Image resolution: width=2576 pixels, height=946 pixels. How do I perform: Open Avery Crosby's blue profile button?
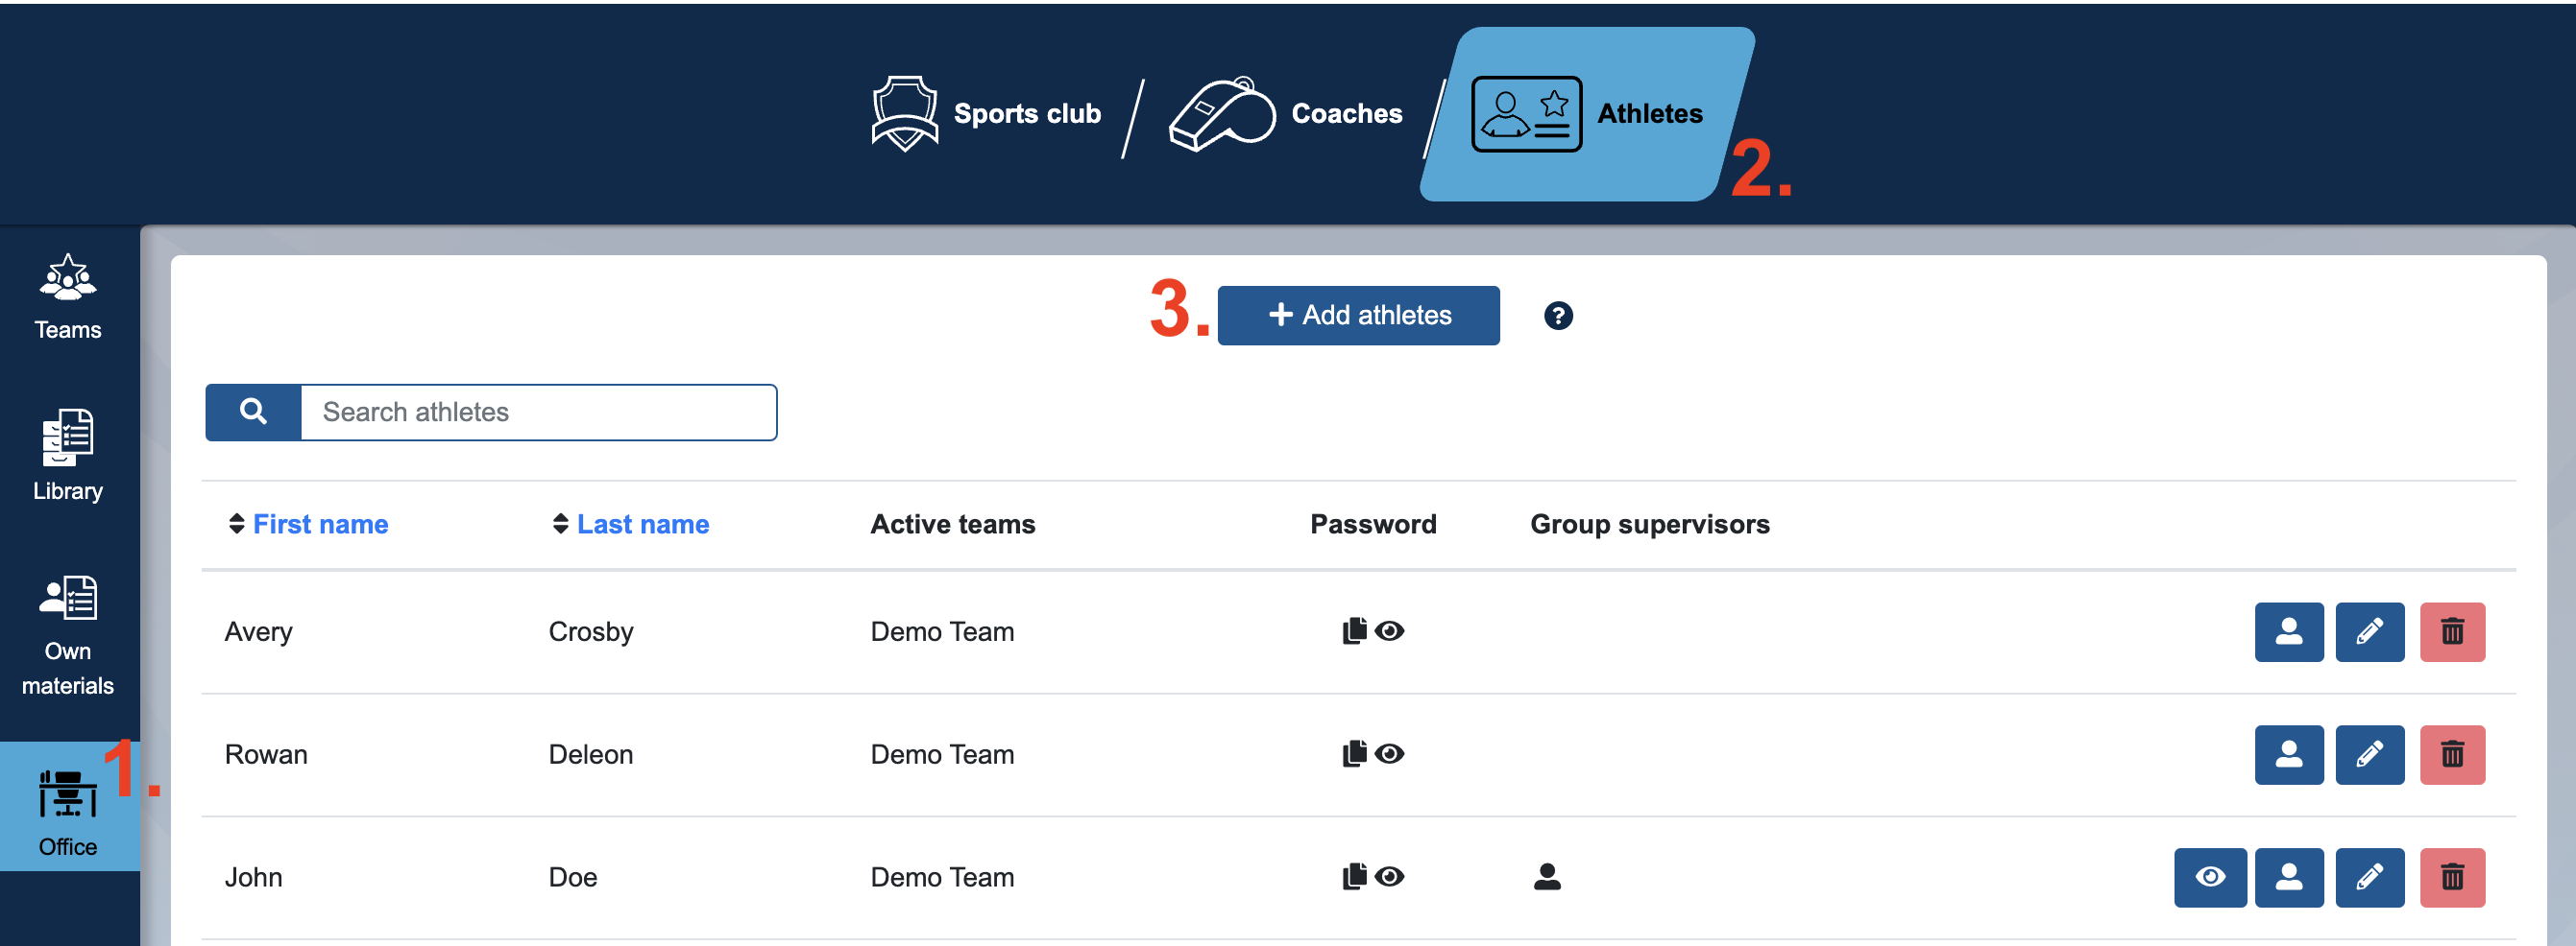[2288, 632]
